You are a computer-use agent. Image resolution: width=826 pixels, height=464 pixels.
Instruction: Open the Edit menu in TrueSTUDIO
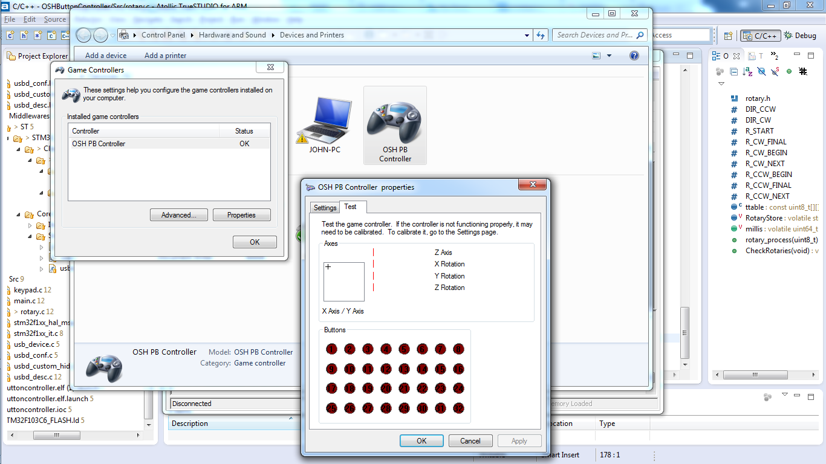(30, 19)
